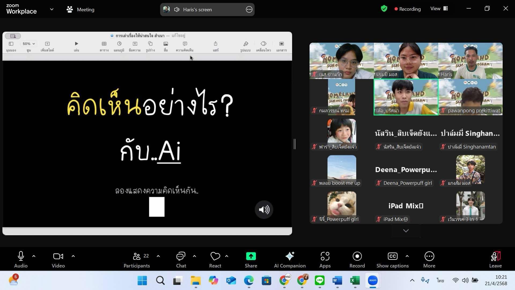Toggle camera with Video button
515x290 pixels.
click(x=58, y=259)
